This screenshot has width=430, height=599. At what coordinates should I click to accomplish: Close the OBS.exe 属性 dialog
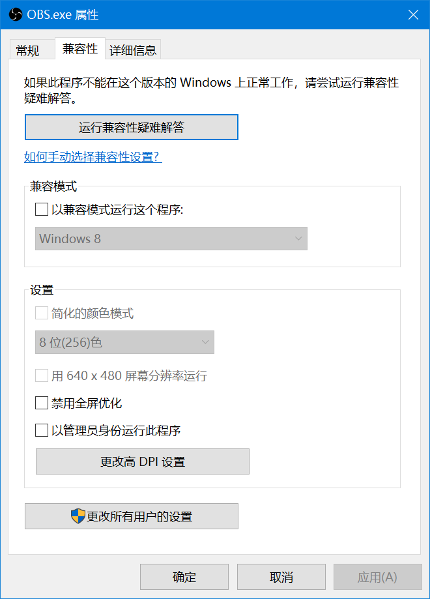tap(412, 14)
